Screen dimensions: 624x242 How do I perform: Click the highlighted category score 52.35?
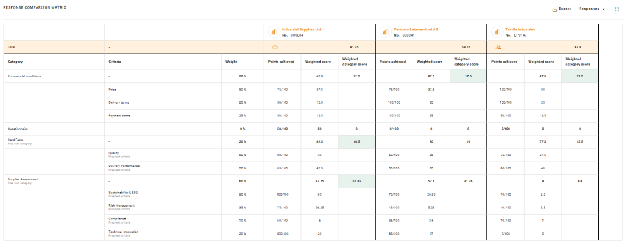coord(356,181)
